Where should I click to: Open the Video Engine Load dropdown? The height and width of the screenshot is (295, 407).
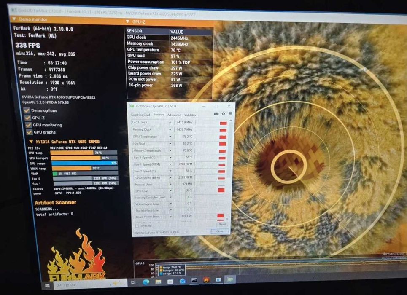click(x=171, y=204)
